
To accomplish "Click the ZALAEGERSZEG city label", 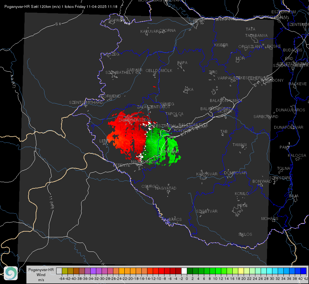I will (134, 120).
